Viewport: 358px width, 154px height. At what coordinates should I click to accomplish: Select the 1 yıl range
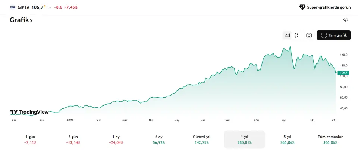coord(245,139)
